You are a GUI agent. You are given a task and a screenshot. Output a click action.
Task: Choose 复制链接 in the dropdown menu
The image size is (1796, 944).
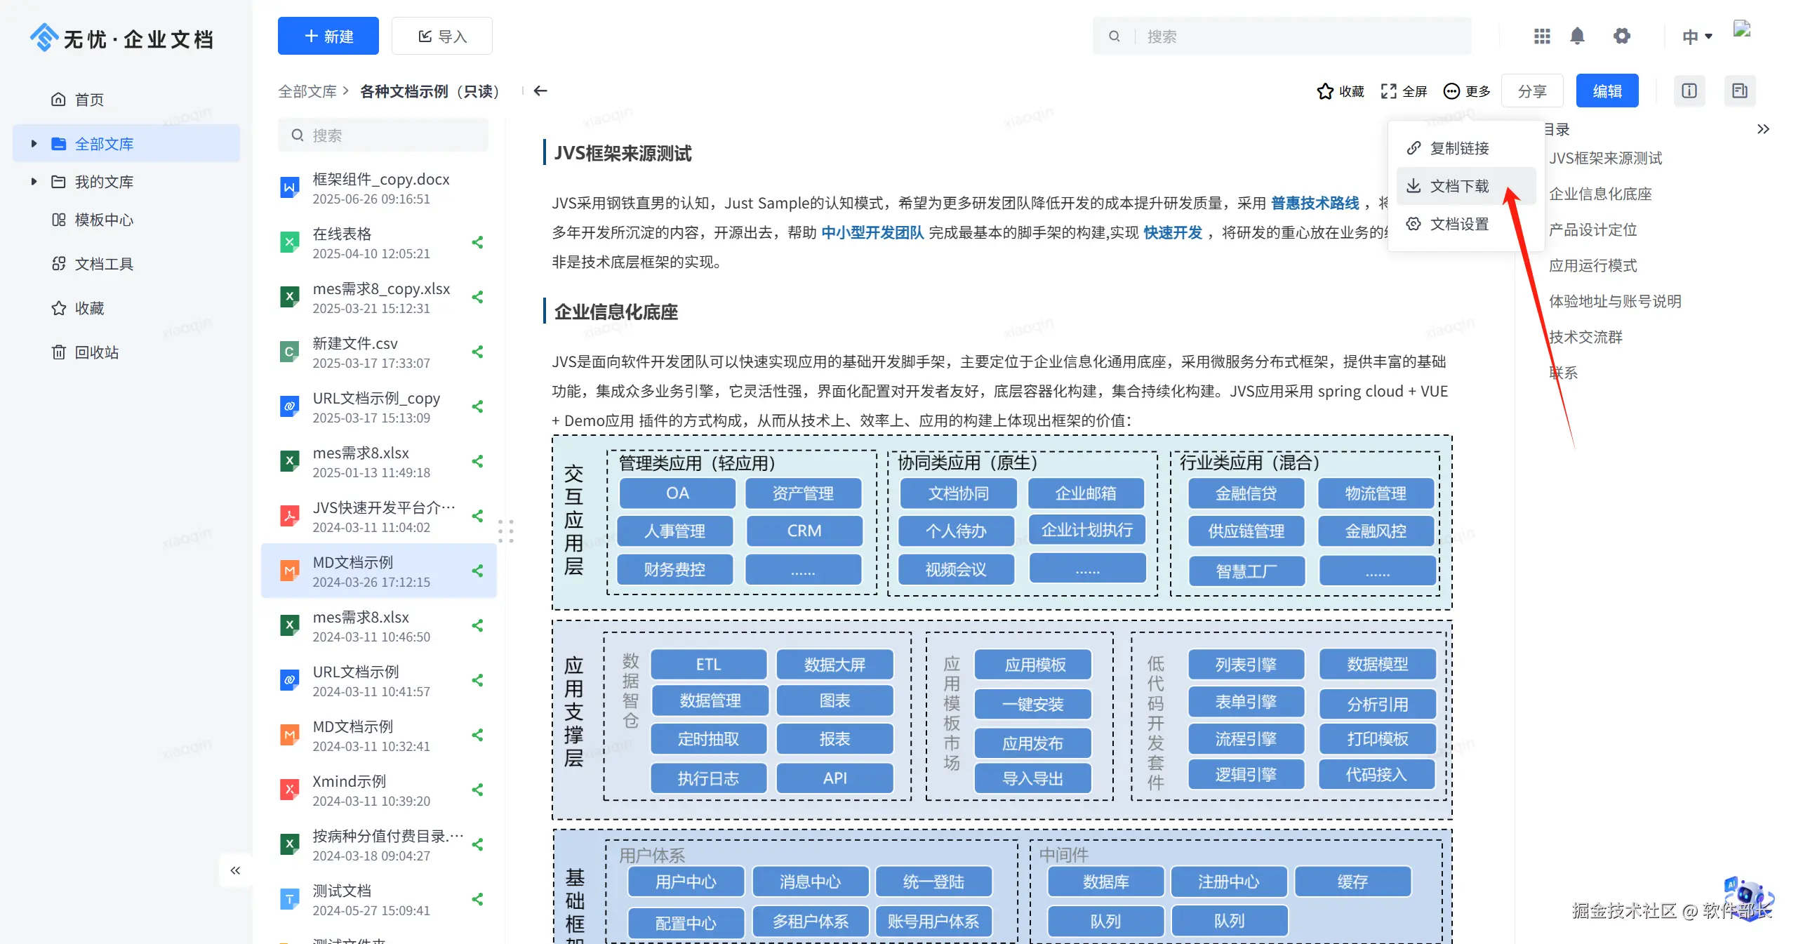coord(1458,148)
